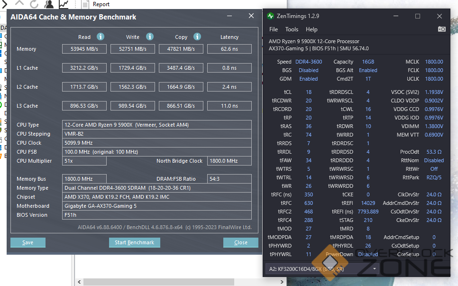The width and height of the screenshot is (458, 286).
Task: Click tRAS value 36
Action: pyautogui.click(x=309, y=126)
